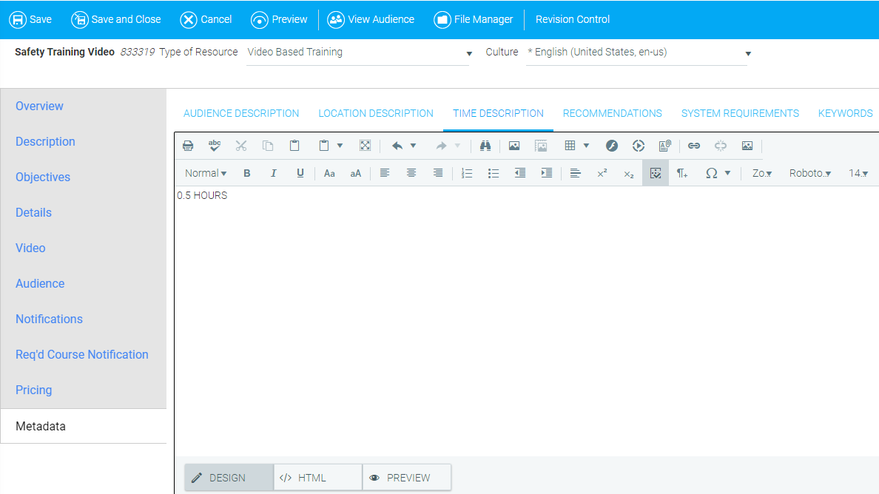Switch to the Recommendations tab
The height and width of the screenshot is (494, 879).
tap(612, 113)
